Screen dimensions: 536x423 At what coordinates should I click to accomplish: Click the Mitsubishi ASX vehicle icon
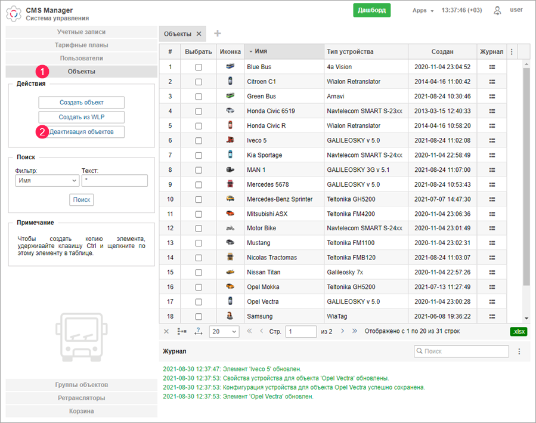point(230,214)
